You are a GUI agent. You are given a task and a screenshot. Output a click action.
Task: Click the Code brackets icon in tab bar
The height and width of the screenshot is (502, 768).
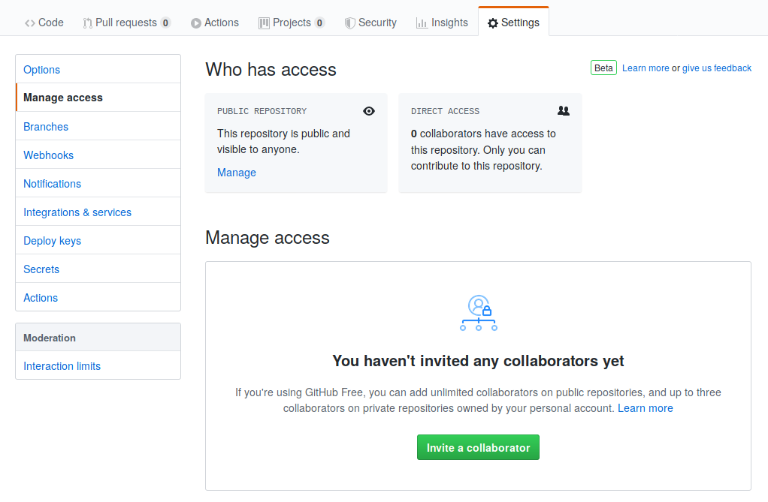click(30, 23)
